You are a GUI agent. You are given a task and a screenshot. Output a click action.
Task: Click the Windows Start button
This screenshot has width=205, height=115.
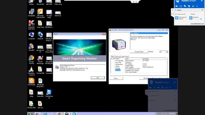[x=30, y=114]
